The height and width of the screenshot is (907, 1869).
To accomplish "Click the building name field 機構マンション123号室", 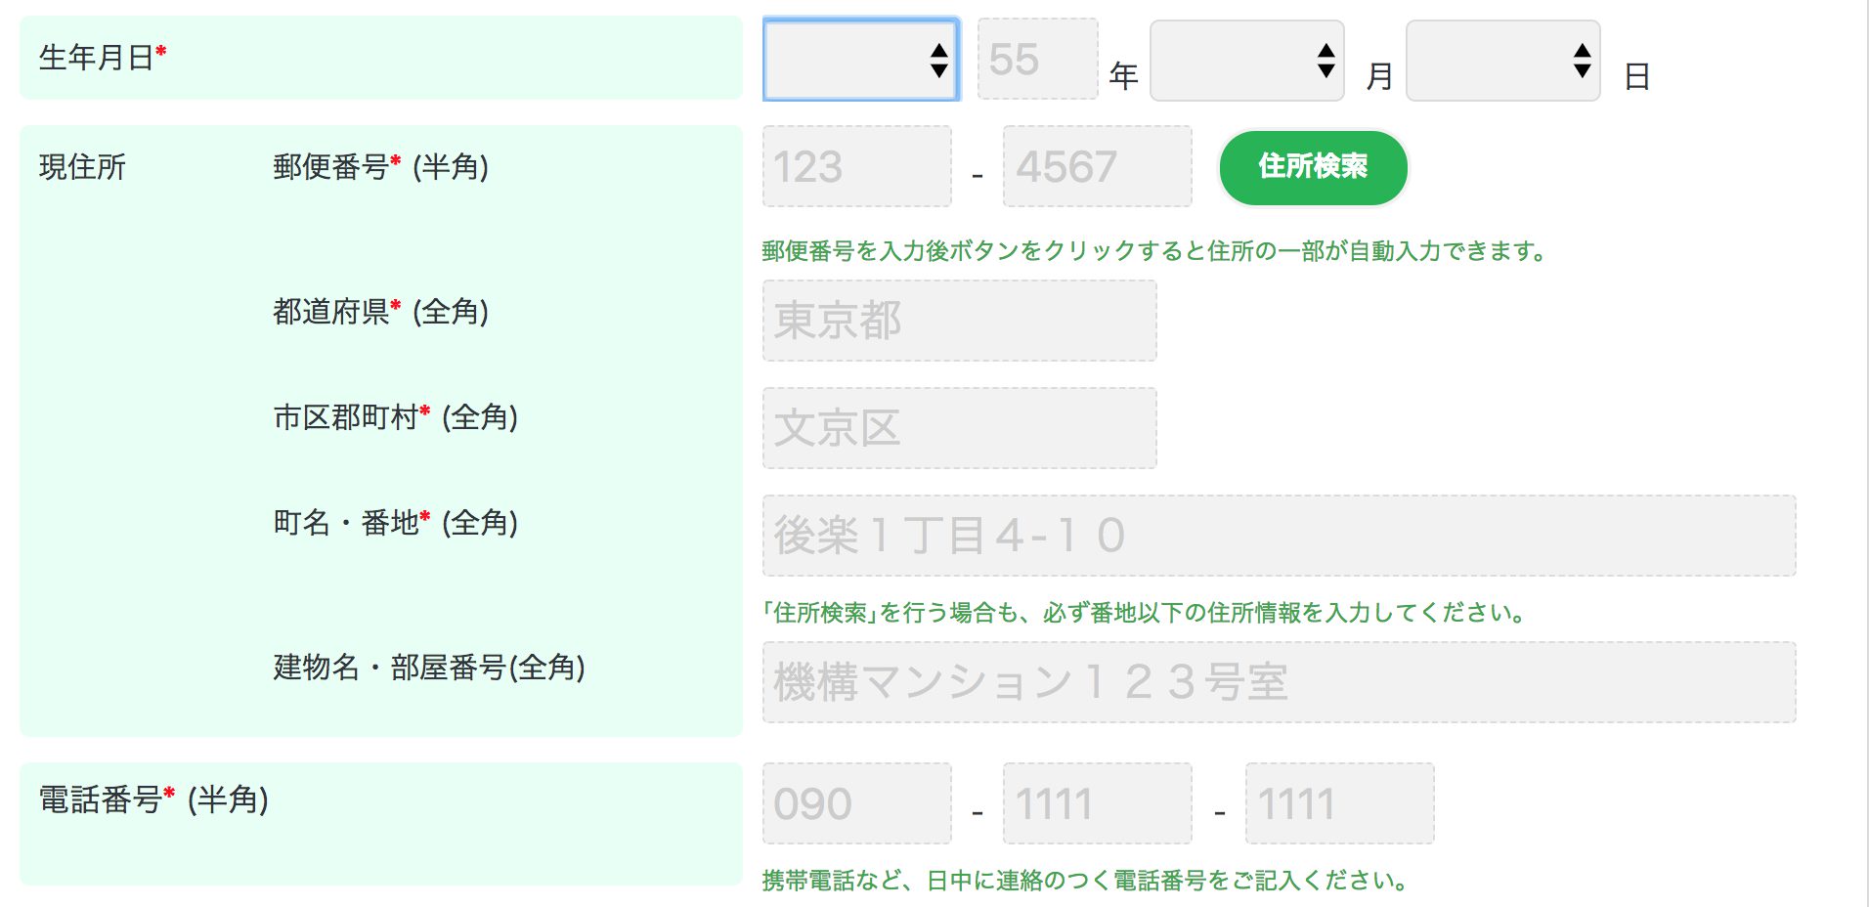I will (x=1279, y=682).
